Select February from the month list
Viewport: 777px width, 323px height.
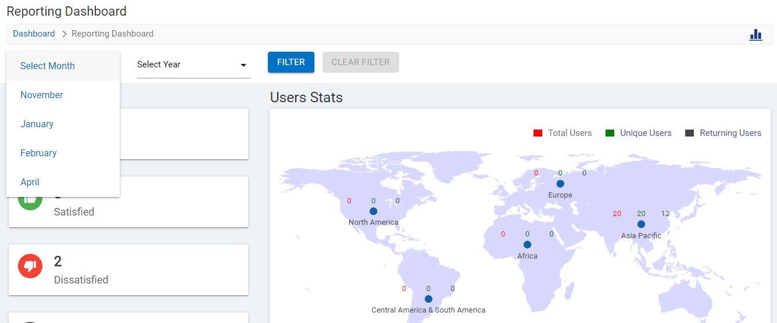click(63, 153)
